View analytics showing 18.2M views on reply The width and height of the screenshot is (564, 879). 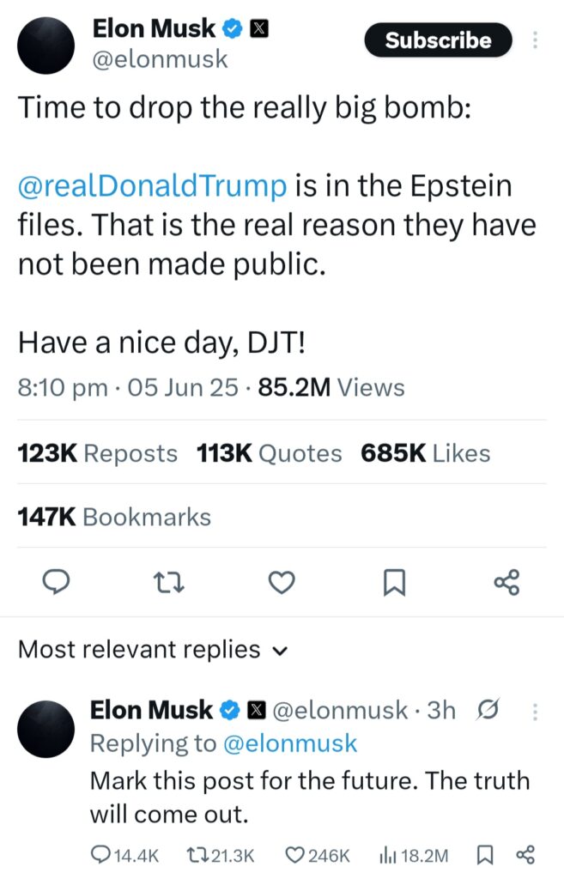pos(414,856)
